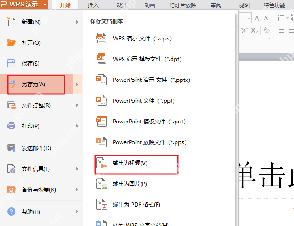Apply subscript X₂ formatting

[255, 30]
